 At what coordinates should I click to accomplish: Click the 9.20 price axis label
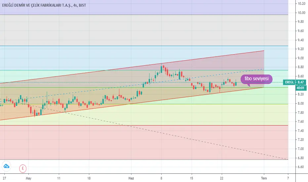[301, 49]
